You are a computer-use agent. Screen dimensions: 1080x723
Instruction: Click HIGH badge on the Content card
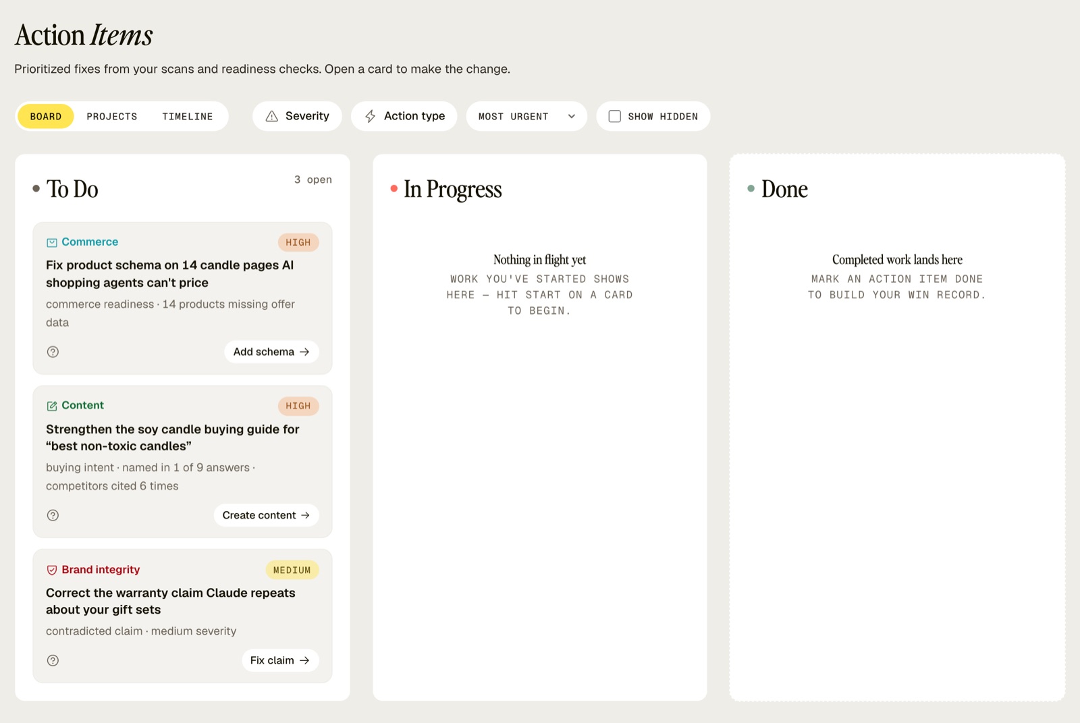click(x=298, y=406)
